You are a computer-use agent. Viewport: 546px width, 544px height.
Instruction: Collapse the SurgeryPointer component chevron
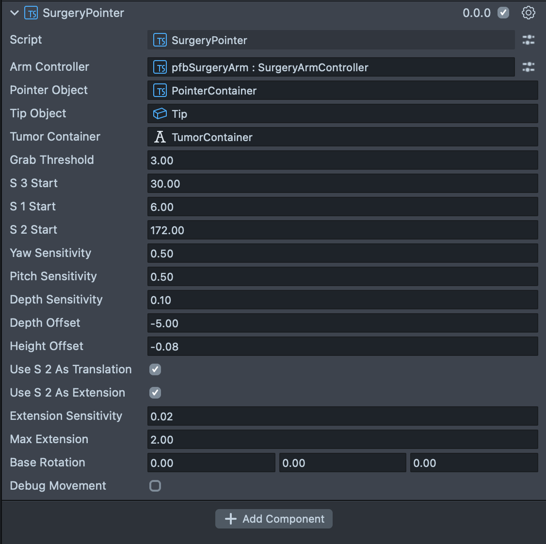point(14,13)
